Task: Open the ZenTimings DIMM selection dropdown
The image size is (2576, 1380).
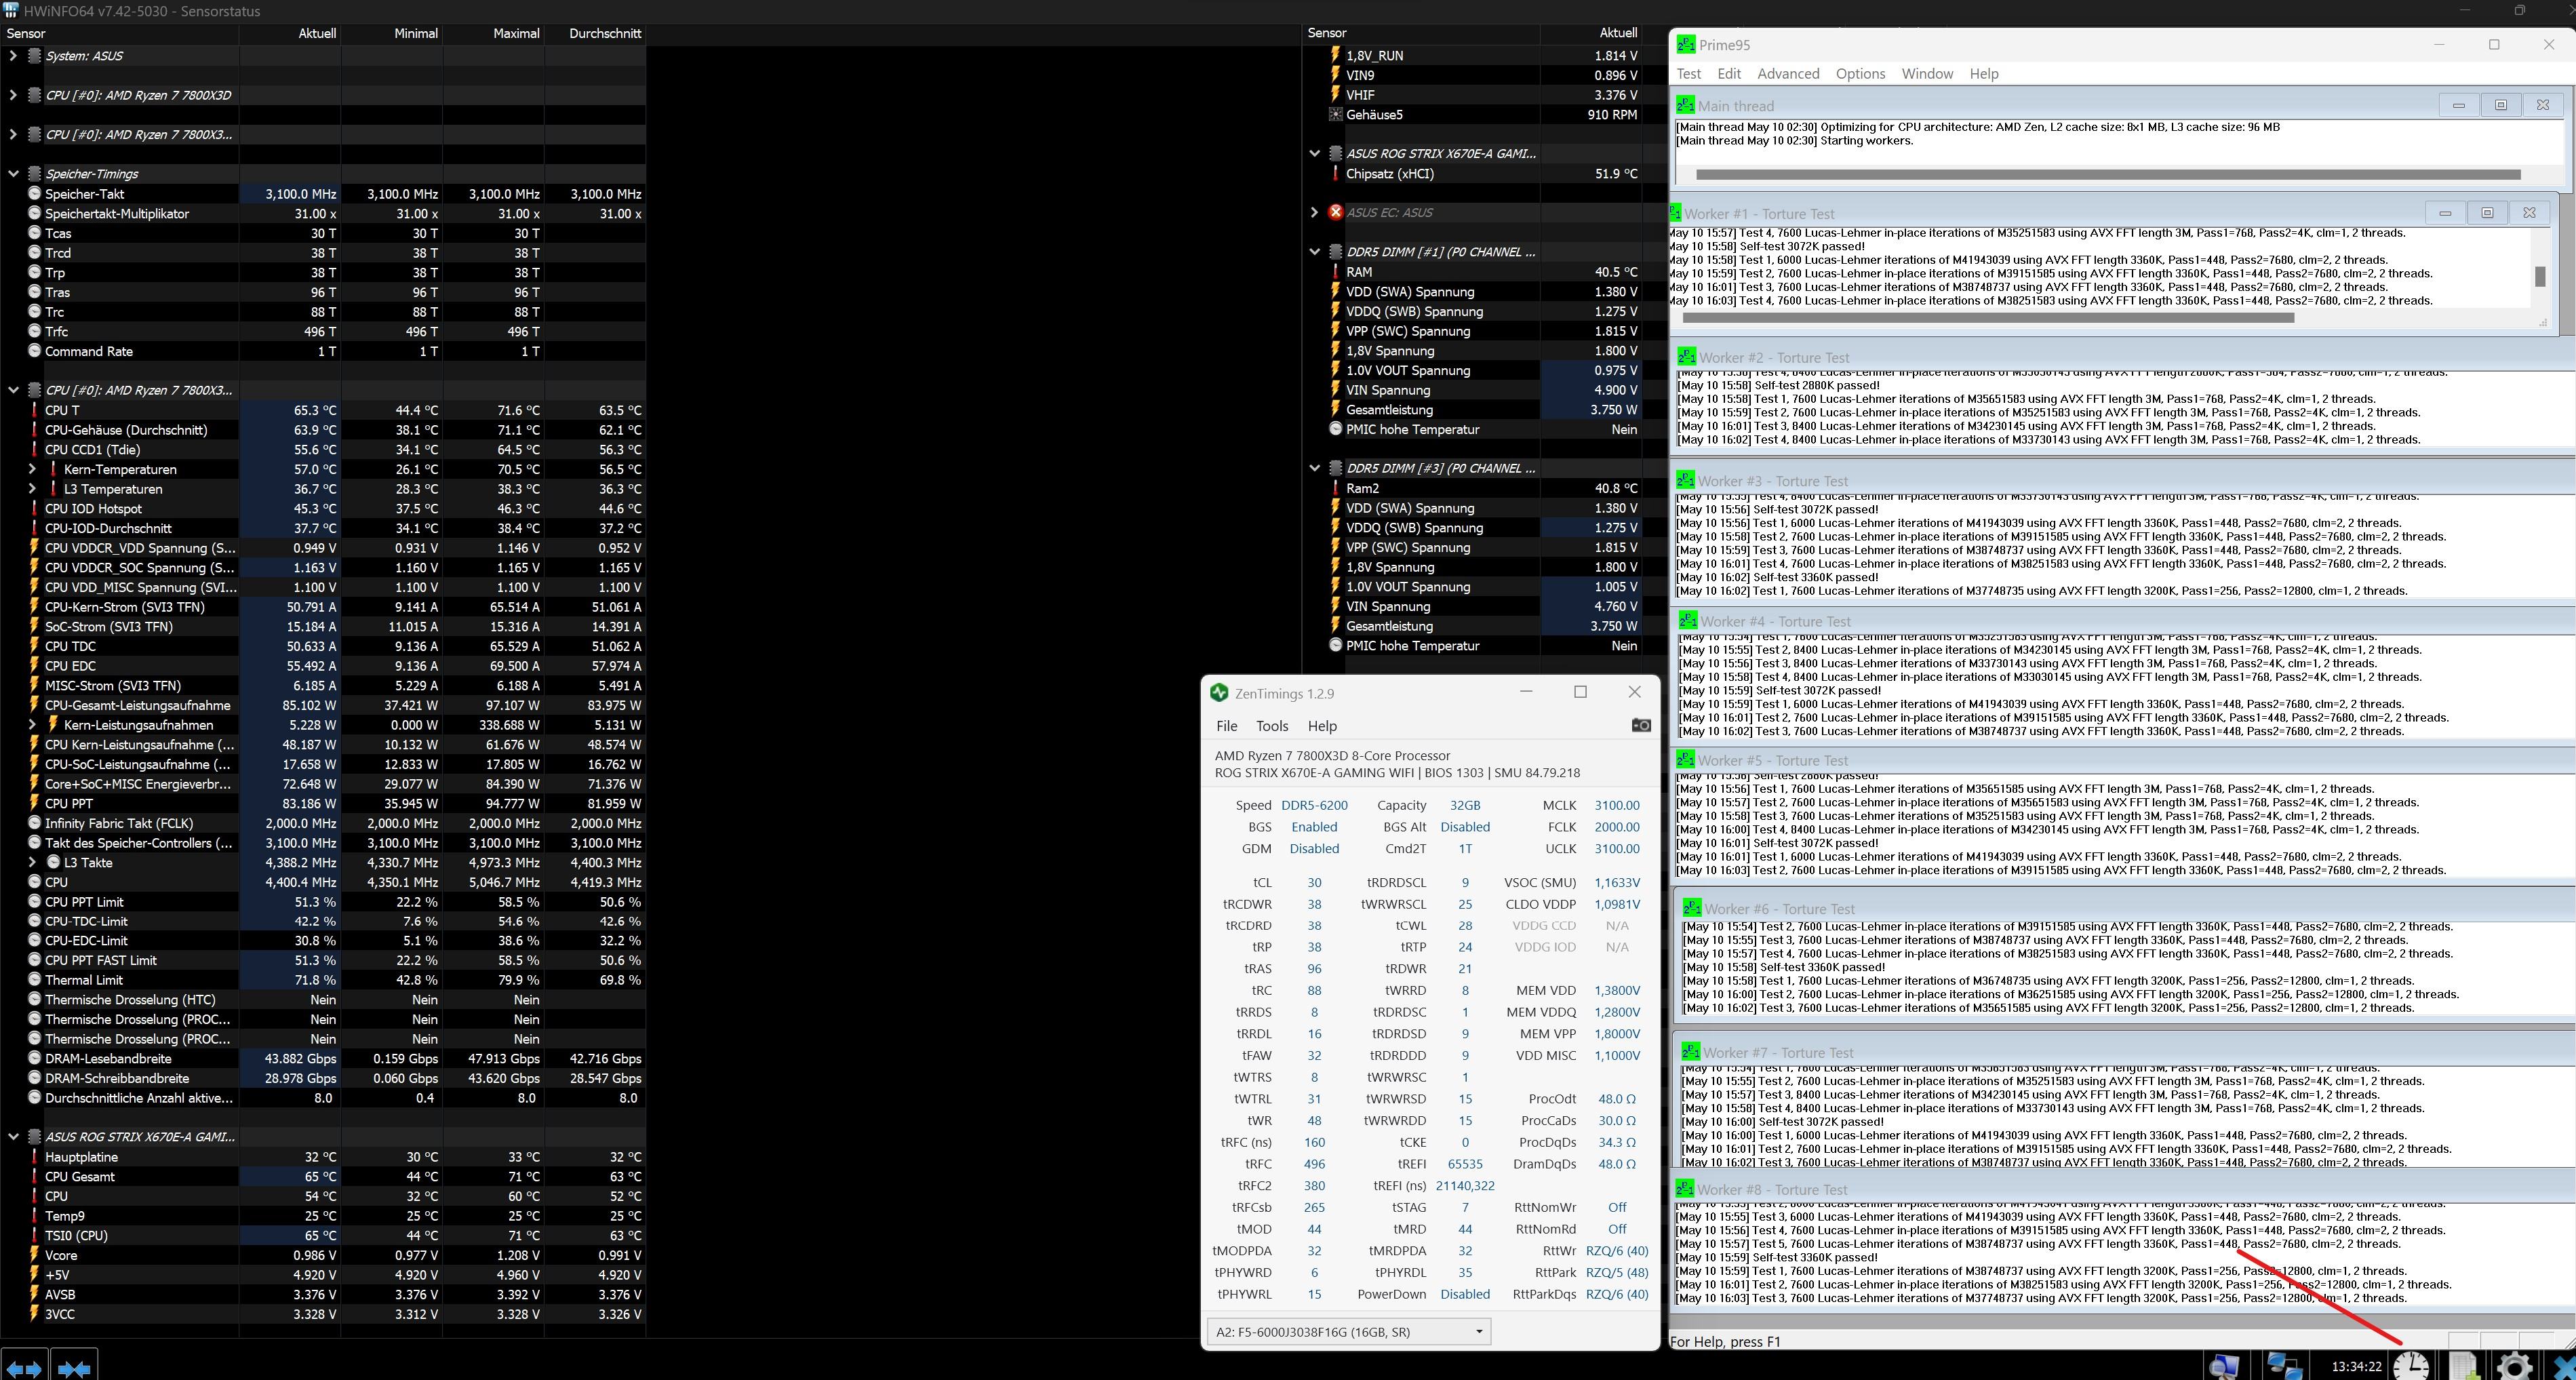Action: pos(1348,1331)
